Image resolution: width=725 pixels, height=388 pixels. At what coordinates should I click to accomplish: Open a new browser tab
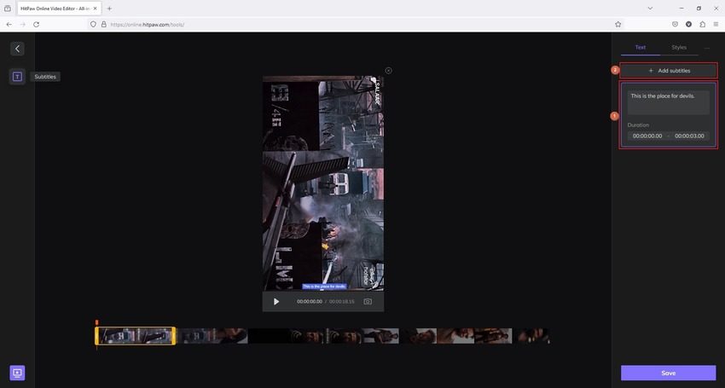[109, 9]
